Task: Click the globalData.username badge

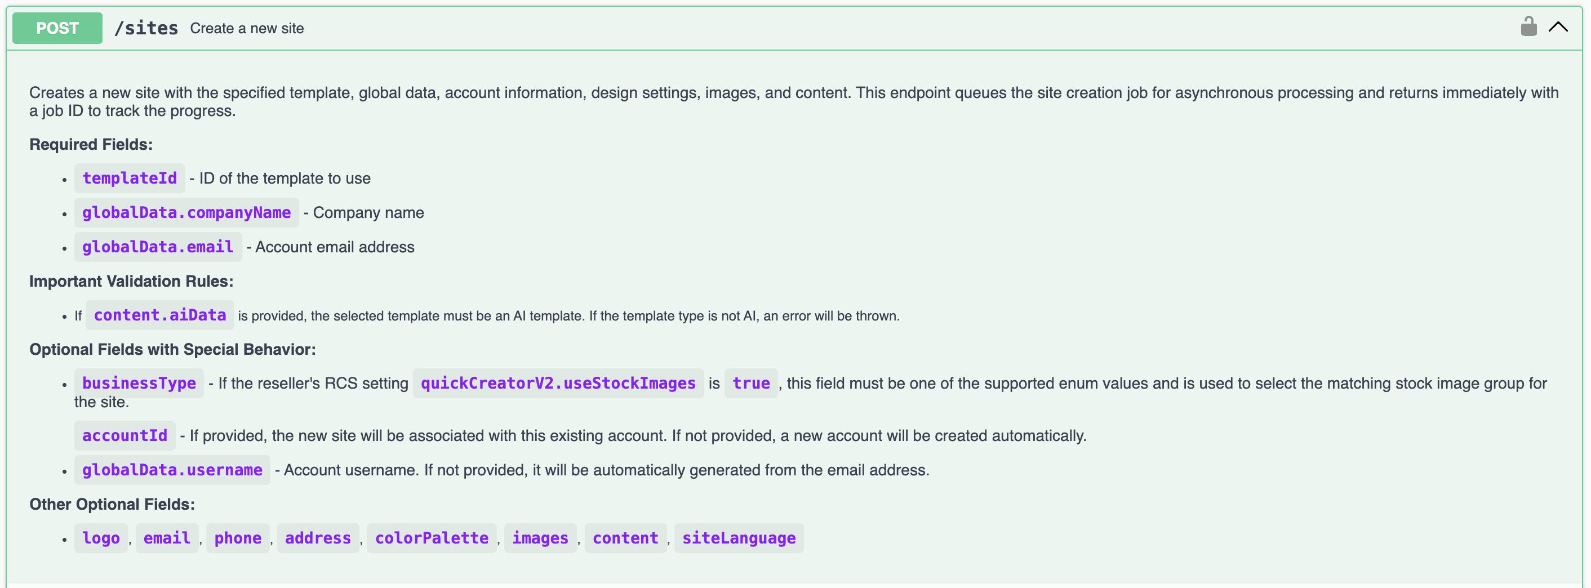Action: (172, 469)
